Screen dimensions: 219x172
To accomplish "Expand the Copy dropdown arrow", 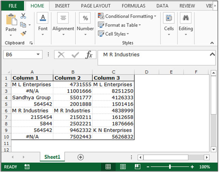I will pyautogui.click(x=30, y=25).
